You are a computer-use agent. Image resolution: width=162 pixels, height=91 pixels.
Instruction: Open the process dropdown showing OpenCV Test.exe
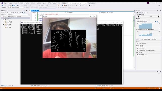(x=15, y=8)
